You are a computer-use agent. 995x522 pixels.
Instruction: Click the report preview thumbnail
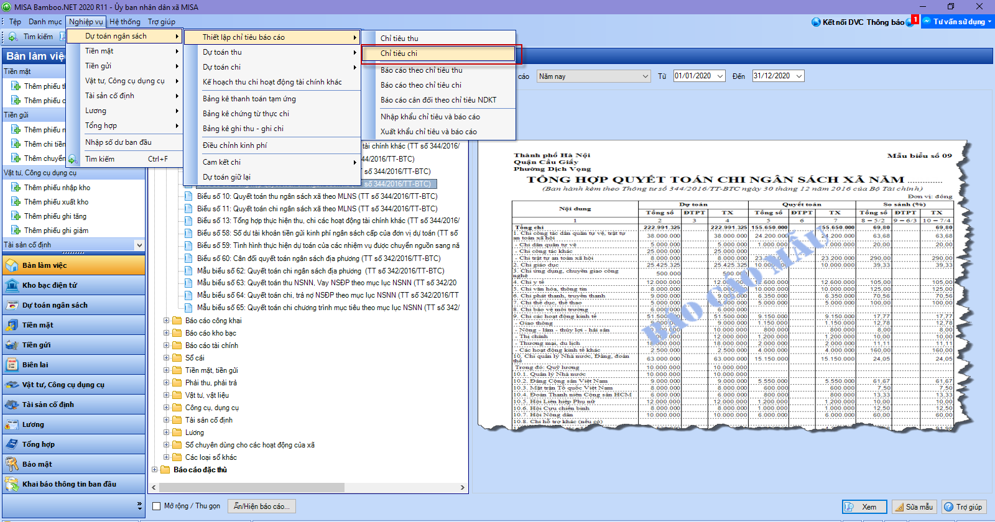click(x=726, y=286)
